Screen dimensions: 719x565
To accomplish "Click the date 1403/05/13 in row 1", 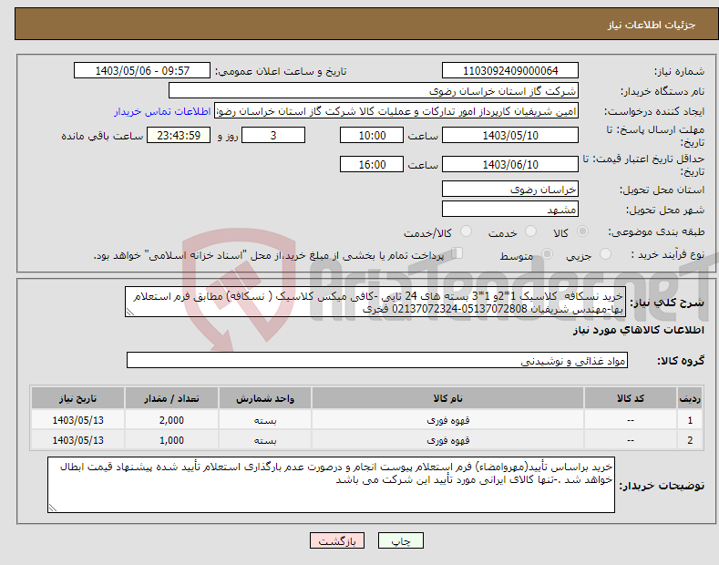I will tap(78, 420).
